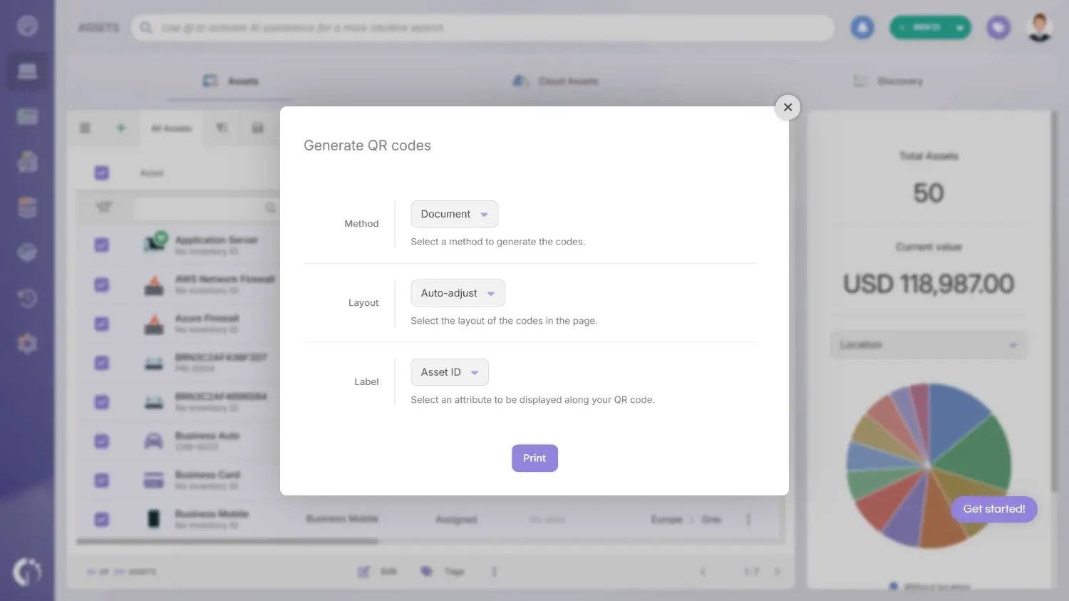Screen dimensions: 1069x601
Task: Select the Assets icon in the sidebar
Action: click(x=27, y=71)
